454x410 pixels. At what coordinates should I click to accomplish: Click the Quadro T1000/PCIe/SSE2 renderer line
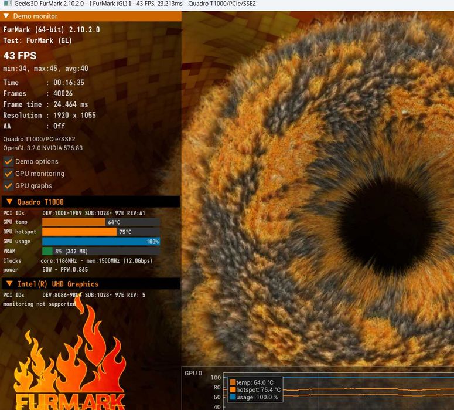tap(39, 139)
